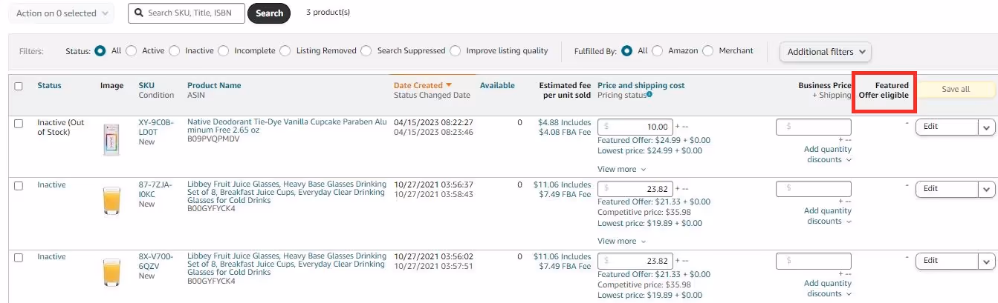Image resolution: width=998 pixels, height=303 pixels.
Task: Select Fulfilled By Merchant filter
Action: coord(707,51)
